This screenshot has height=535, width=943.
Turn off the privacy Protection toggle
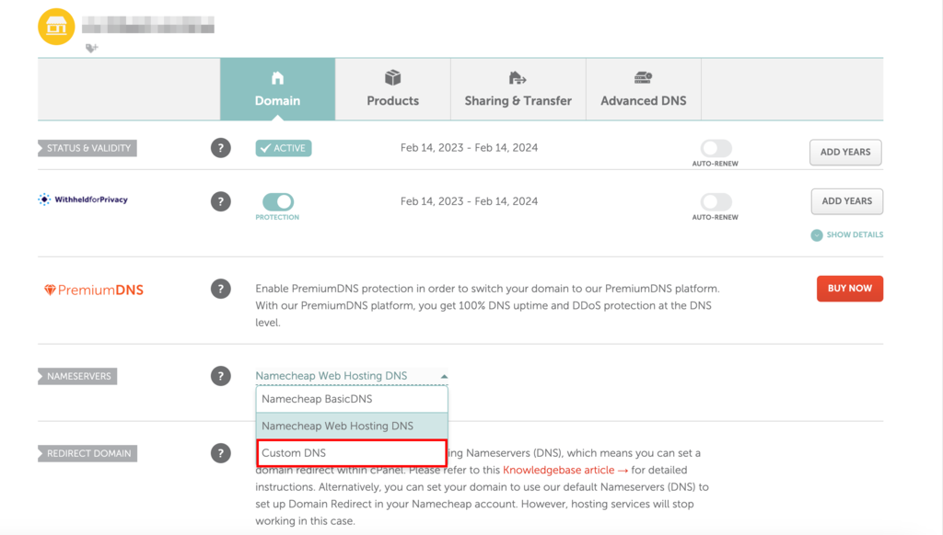[278, 201]
